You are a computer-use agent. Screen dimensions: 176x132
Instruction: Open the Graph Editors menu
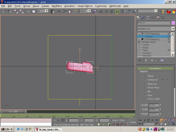click(x=85, y=6)
